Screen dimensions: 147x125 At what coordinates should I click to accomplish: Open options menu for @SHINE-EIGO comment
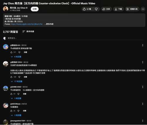[x=143, y=87]
